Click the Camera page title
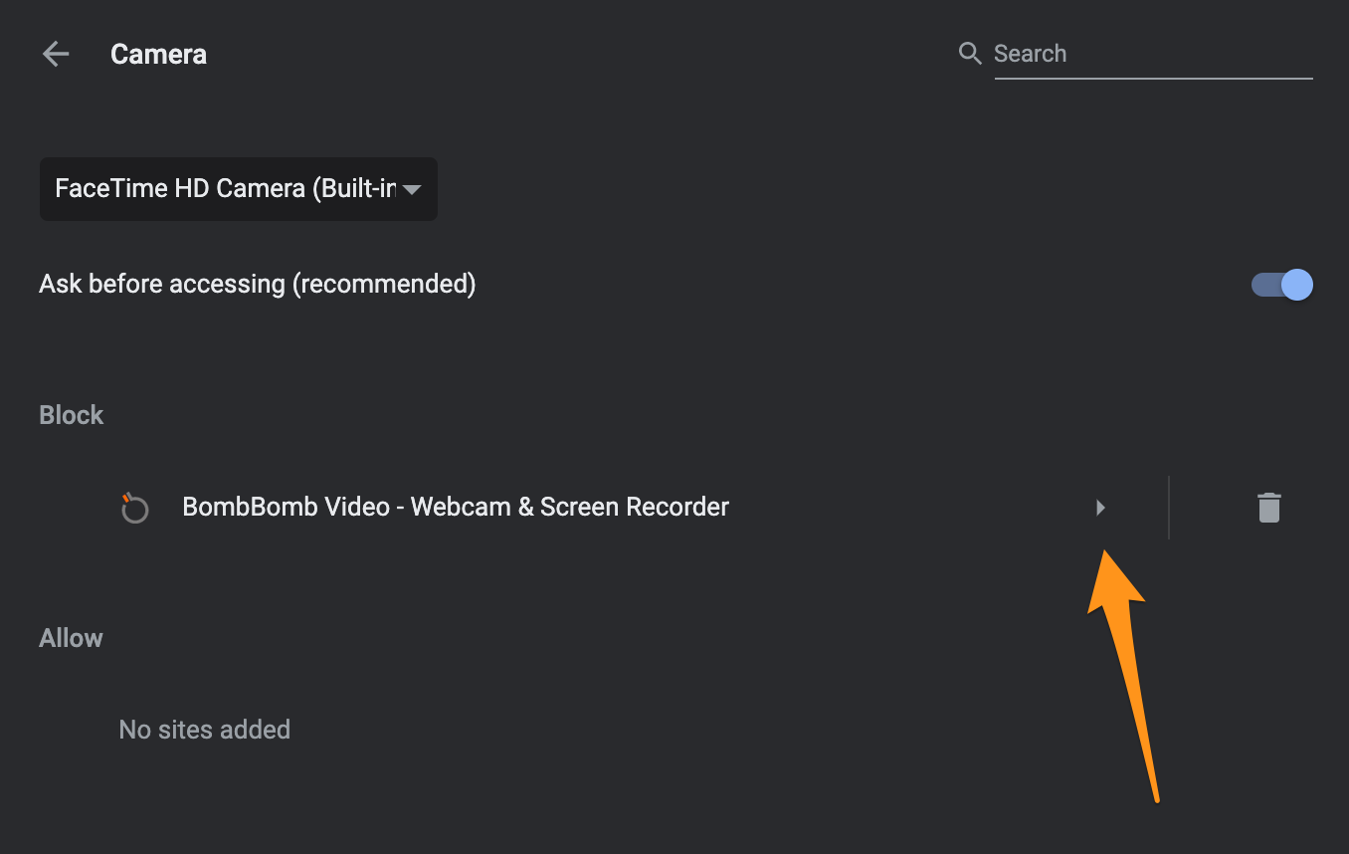 pos(158,54)
